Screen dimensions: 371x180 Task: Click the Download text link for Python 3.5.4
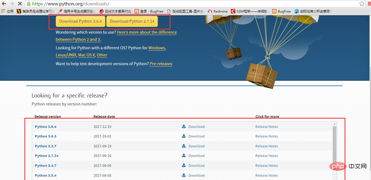(x=196, y=175)
